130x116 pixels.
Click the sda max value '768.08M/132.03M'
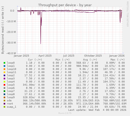(x=115, y=101)
